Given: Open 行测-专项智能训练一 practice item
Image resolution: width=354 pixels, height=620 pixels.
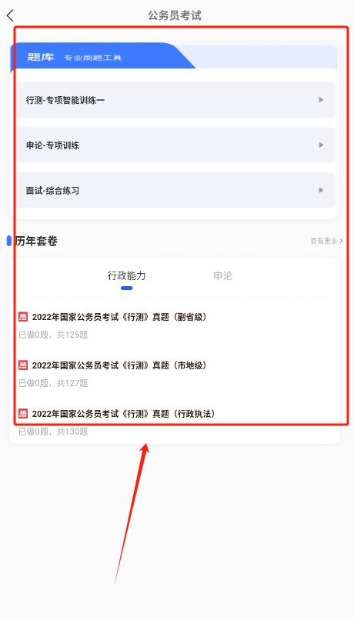Looking at the screenshot, I should (x=175, y=100).
